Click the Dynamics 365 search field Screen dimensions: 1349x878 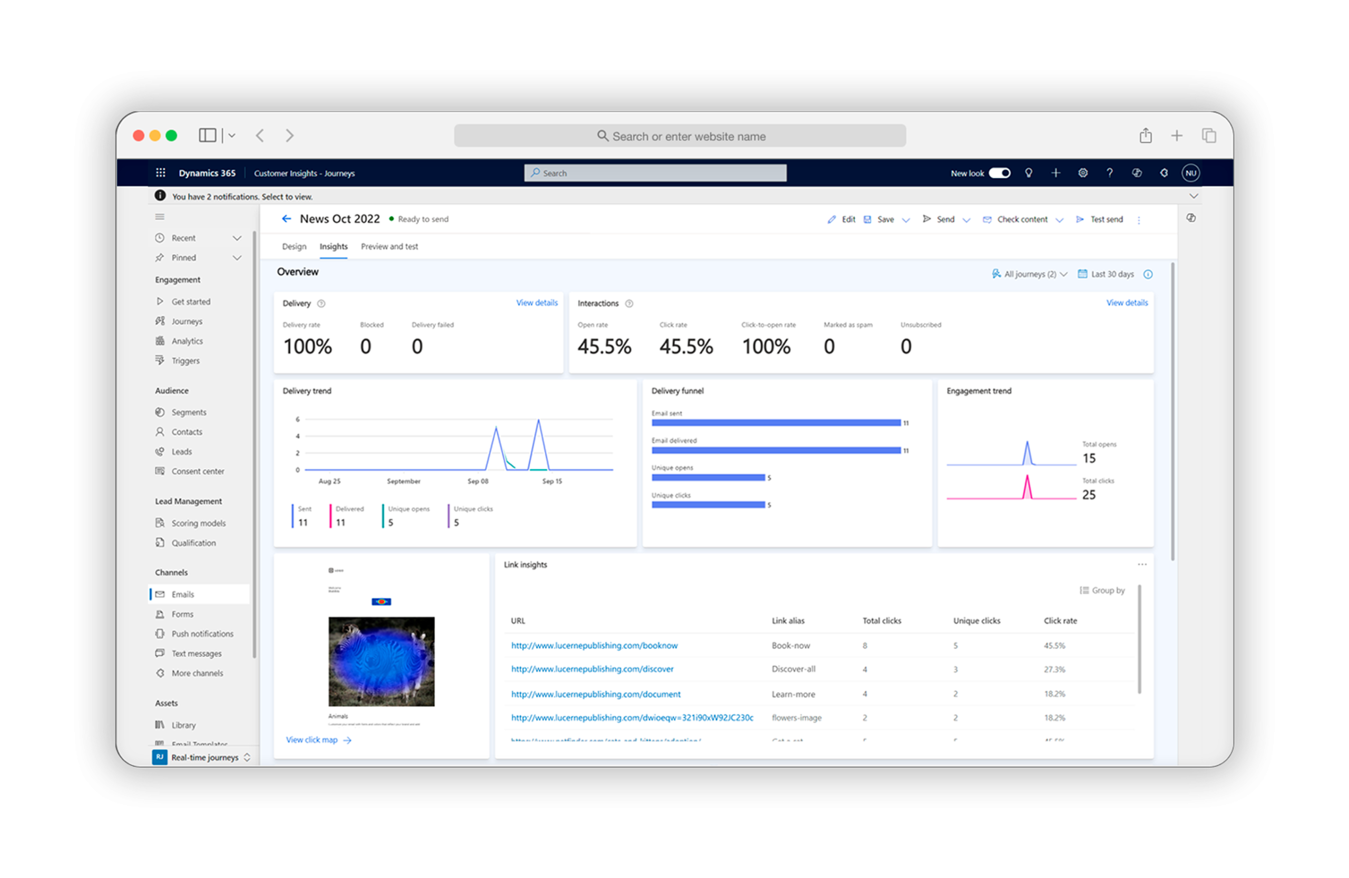(x=654, y=173)
